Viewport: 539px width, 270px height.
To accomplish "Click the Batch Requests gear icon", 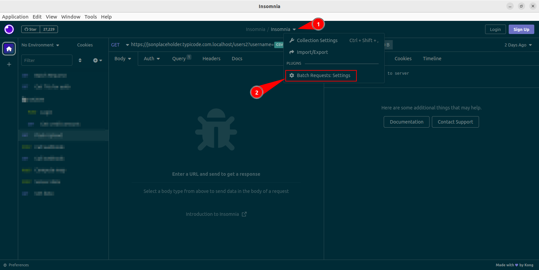I will [292, 75].
